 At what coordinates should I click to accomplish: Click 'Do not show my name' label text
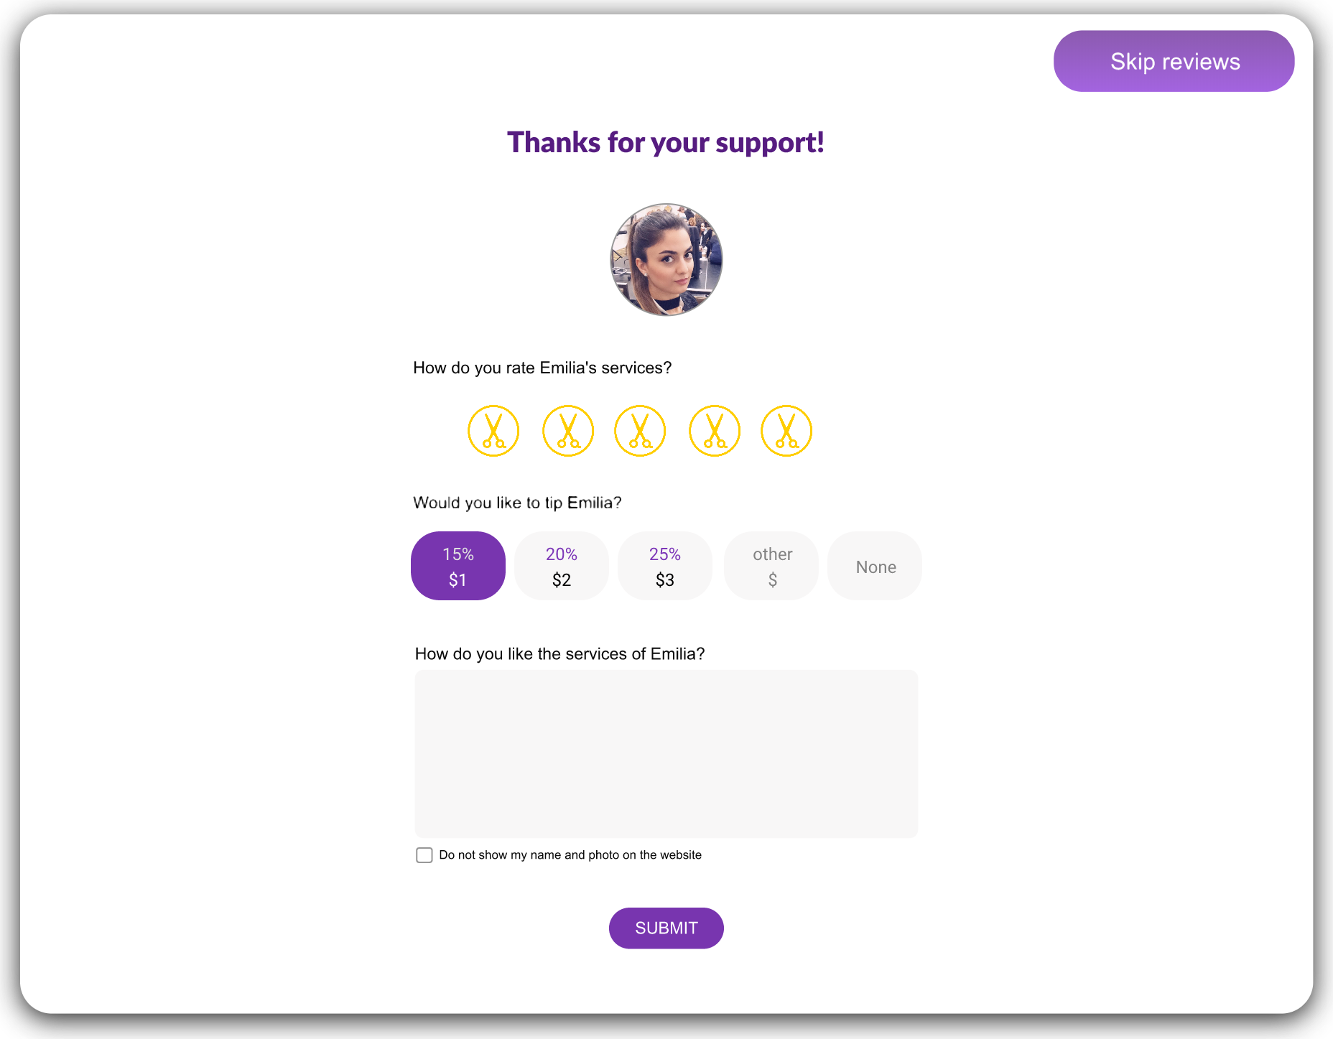click(x=570, y=855)
